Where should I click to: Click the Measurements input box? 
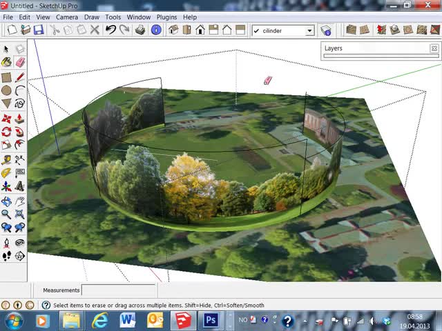pyautogui.click(x=119, y=290)
